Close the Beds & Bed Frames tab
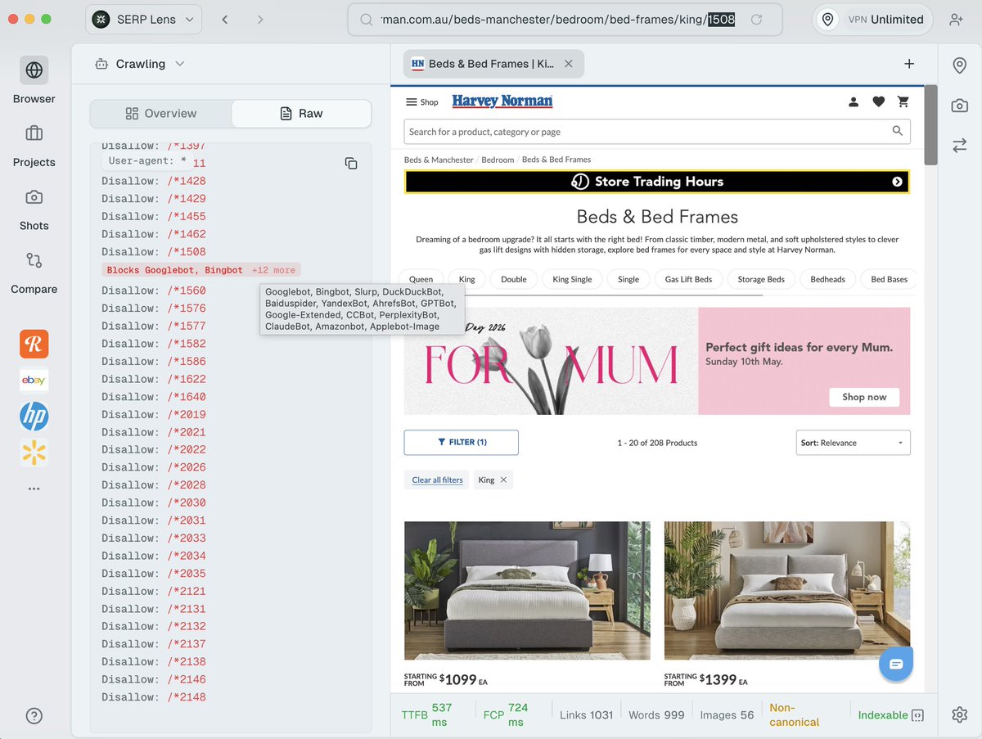The height and width of the screenshot is (739, 982). [x=569, y=64]
